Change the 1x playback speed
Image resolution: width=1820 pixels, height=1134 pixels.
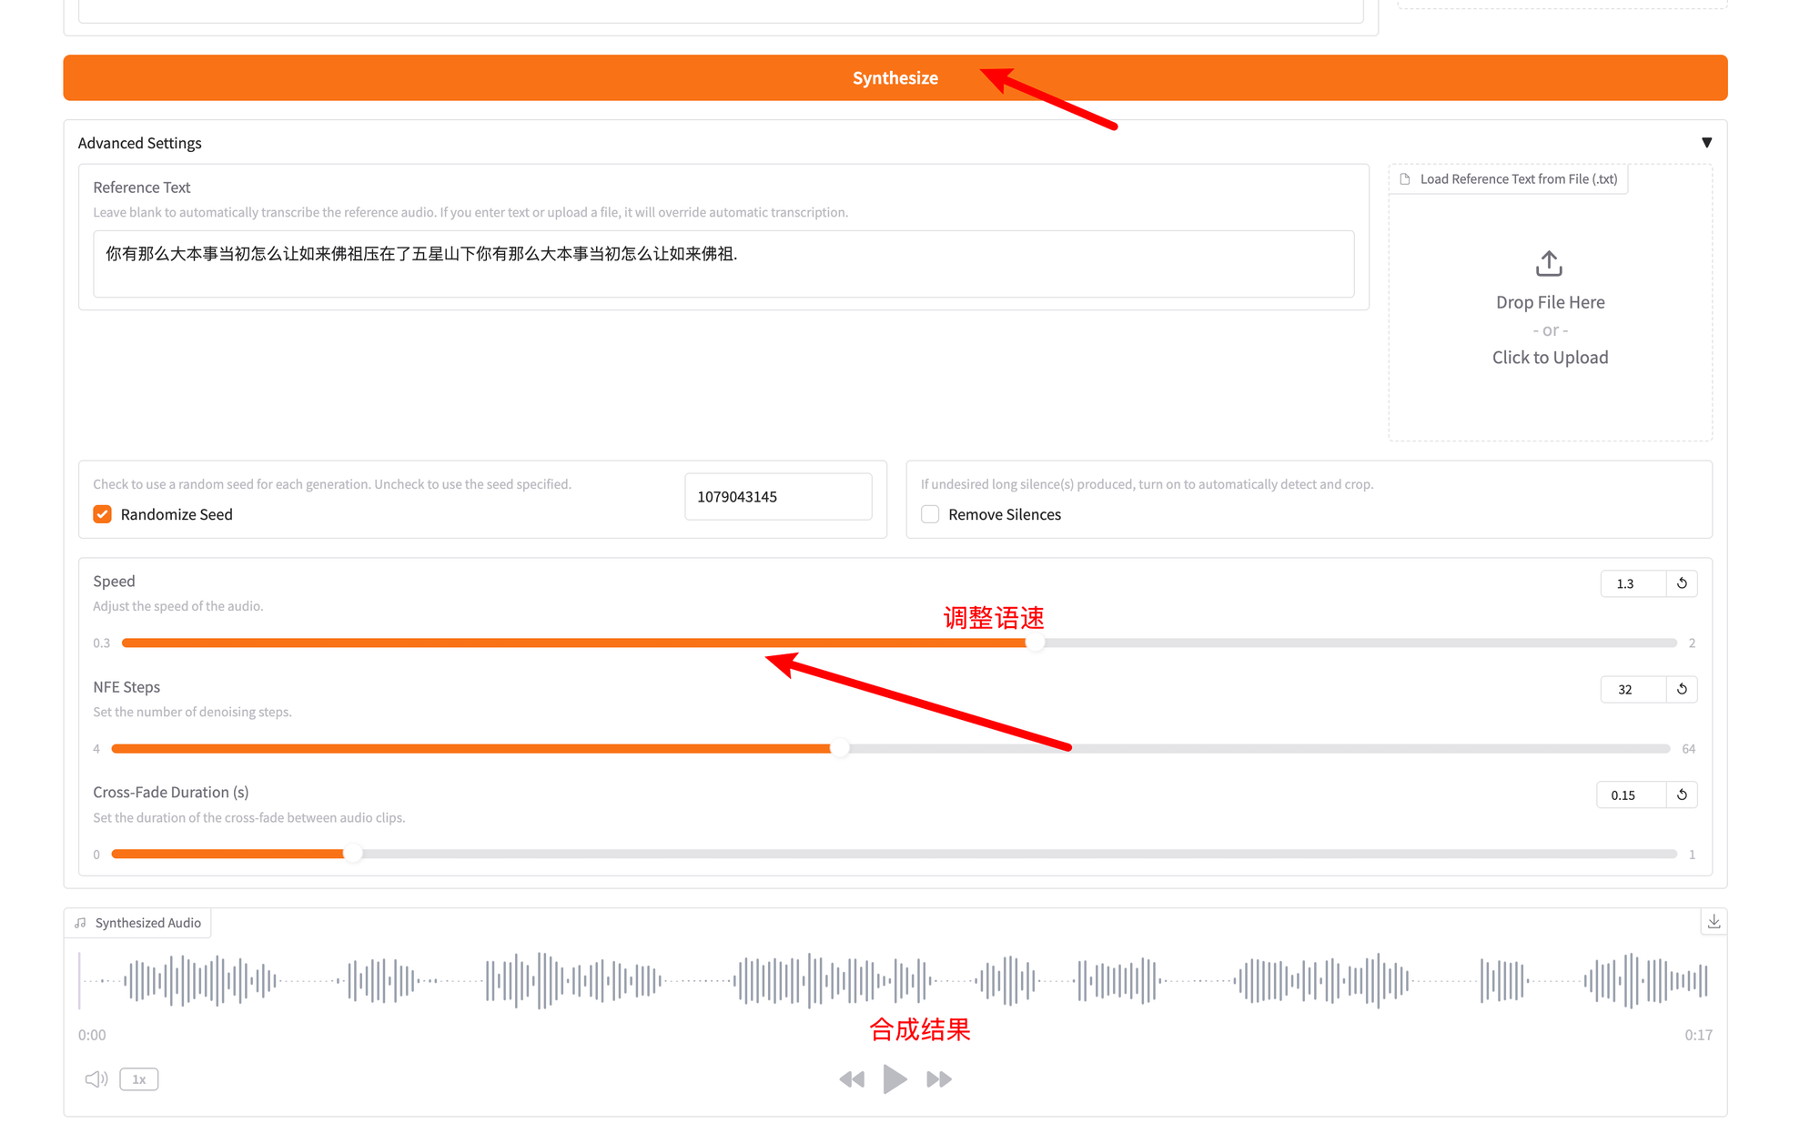click(x=139, y=1079)
